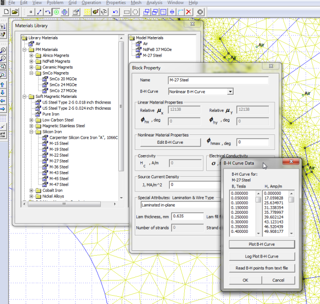Expand the Ceramic Magnets folder

click(x=31, y=67)
